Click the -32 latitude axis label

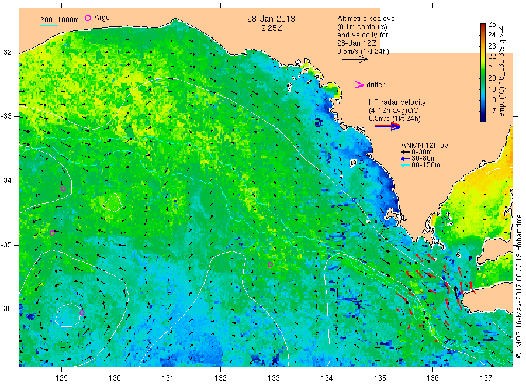point(6,53)
